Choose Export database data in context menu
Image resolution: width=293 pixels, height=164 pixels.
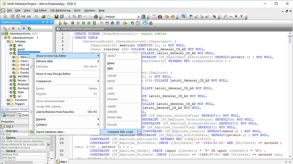50,132
